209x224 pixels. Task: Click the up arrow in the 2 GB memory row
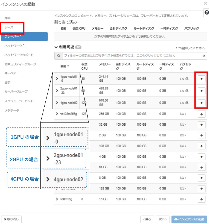(201, 135)
